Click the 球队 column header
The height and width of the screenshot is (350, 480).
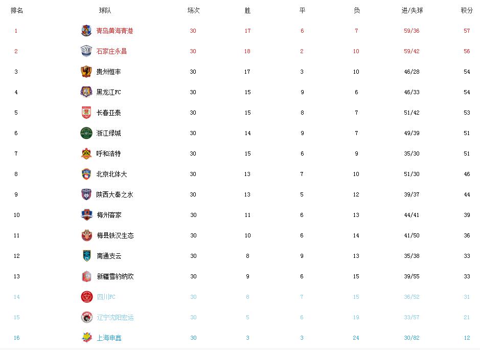coord(105,10)
